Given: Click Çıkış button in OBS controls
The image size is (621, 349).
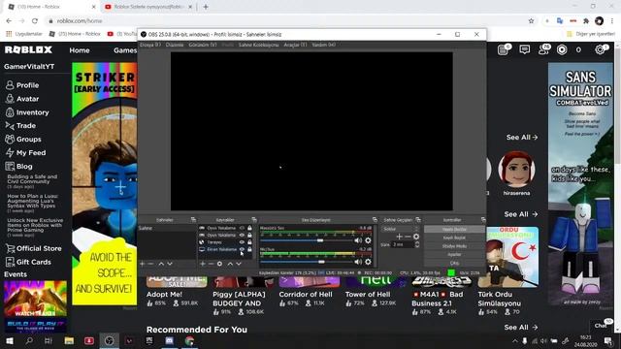Looking at the screenshot, I should coord(454,263).
